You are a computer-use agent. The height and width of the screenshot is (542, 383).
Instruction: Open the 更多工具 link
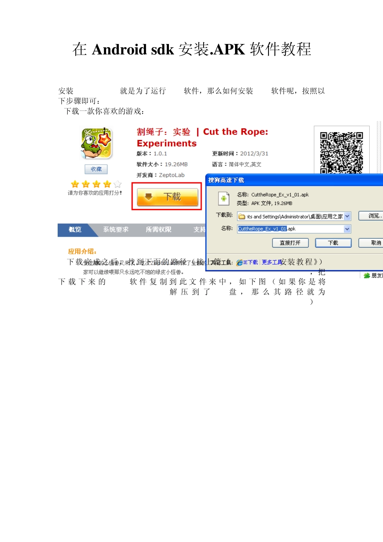[272, 262]
